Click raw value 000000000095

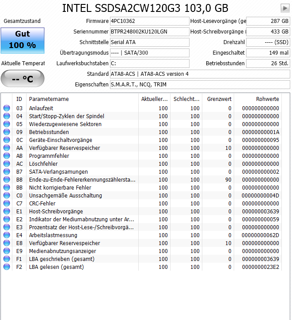(261, 140)
